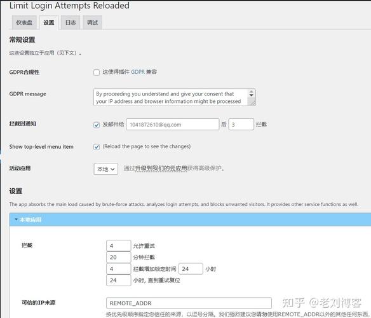This screenshot has width=371, height=318.
Task: Click the 活动应用 label
Action: [20, 169]
